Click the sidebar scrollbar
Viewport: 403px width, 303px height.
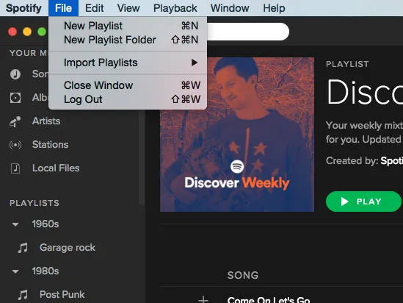point(142,157)
